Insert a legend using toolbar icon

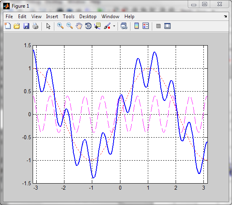click(x=146, y=26)
